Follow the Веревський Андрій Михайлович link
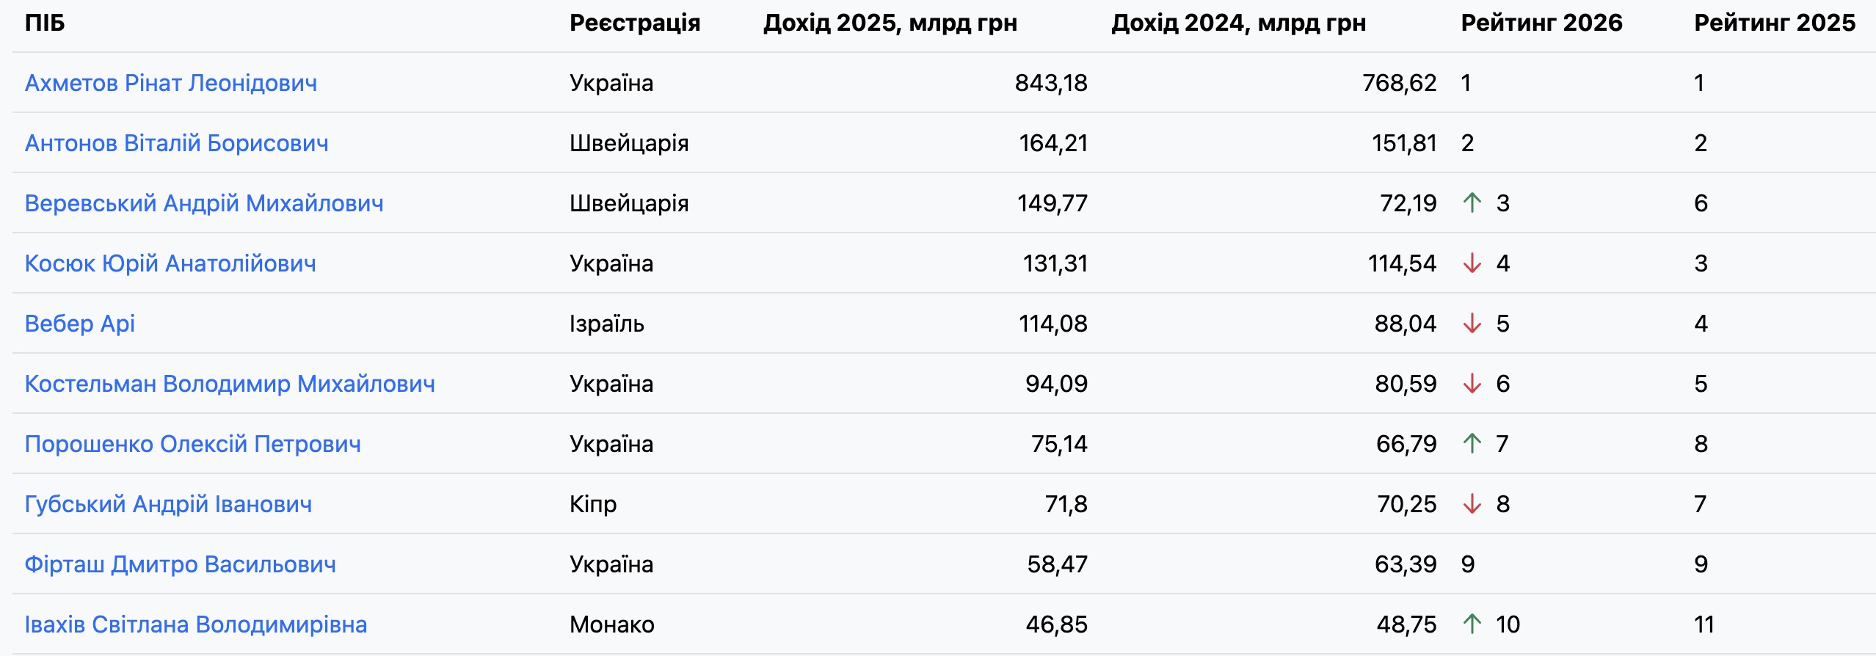1876x656 pixels. pos(204,203)
